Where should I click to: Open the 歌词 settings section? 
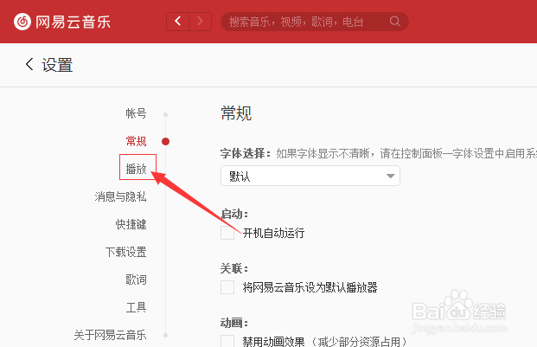(x=136, y=280)
